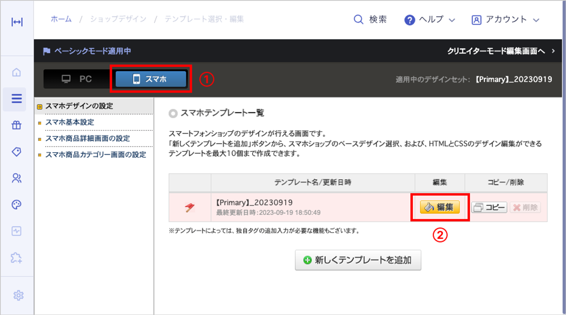Click the magnifier search icon
The height and width of the screenshot is (315, 566).
(x=358, y=20)
